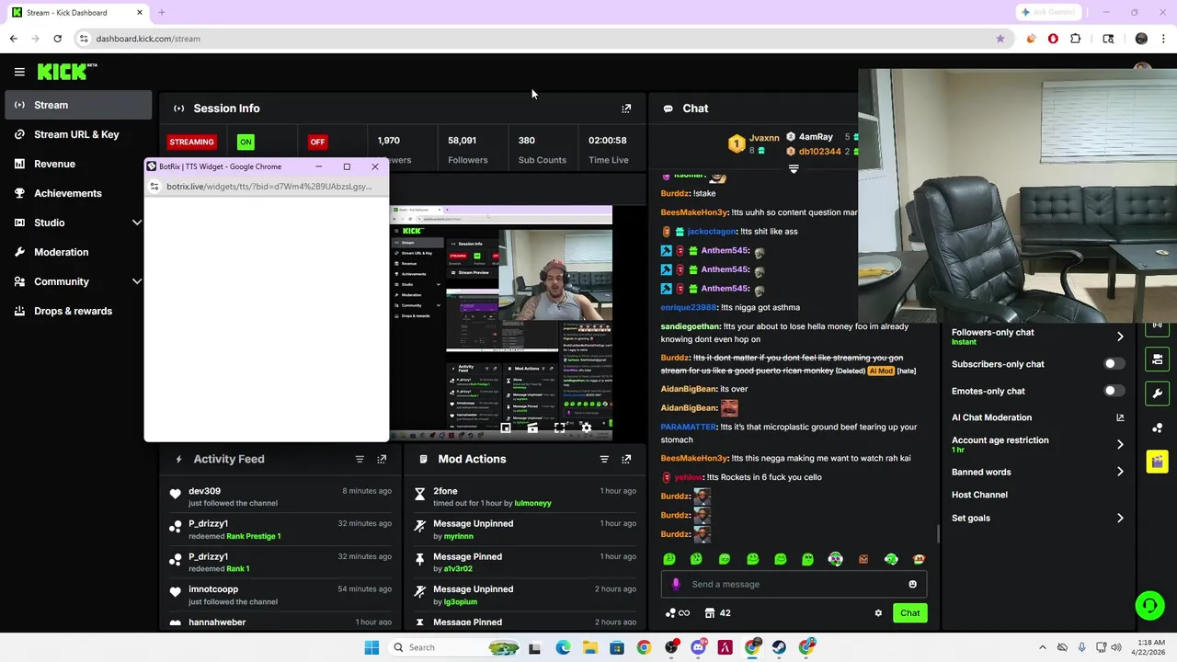Collapse the pinned leaderboard arrow in chat
Viewport: 1177px width, 662px height.
pyautogui.click(x=794, y=169)
